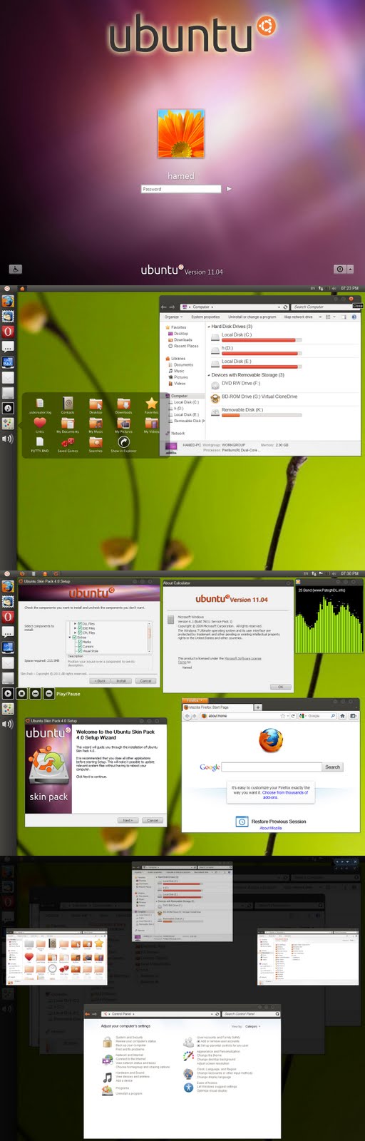This screenshot has height=1141, width=365.
Task: Open the Links heart icon in the stack
Action: 40,423
